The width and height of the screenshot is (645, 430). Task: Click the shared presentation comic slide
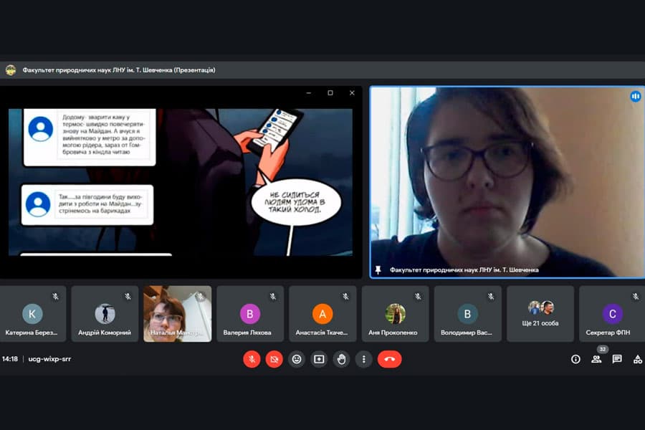tap(181, 182)
